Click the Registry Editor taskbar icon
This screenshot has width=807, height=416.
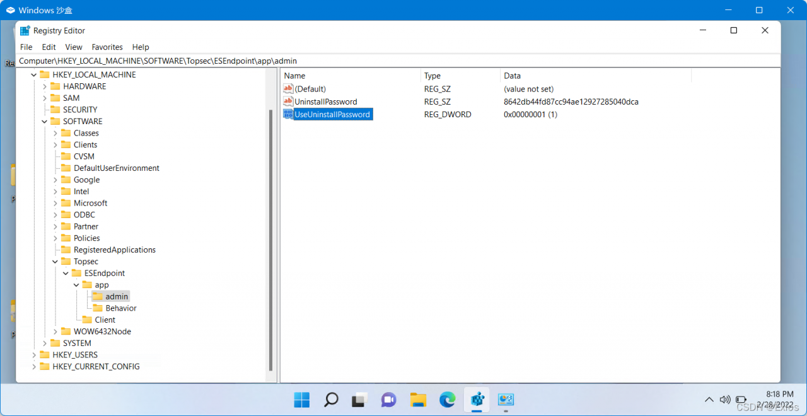coord(477,400)
